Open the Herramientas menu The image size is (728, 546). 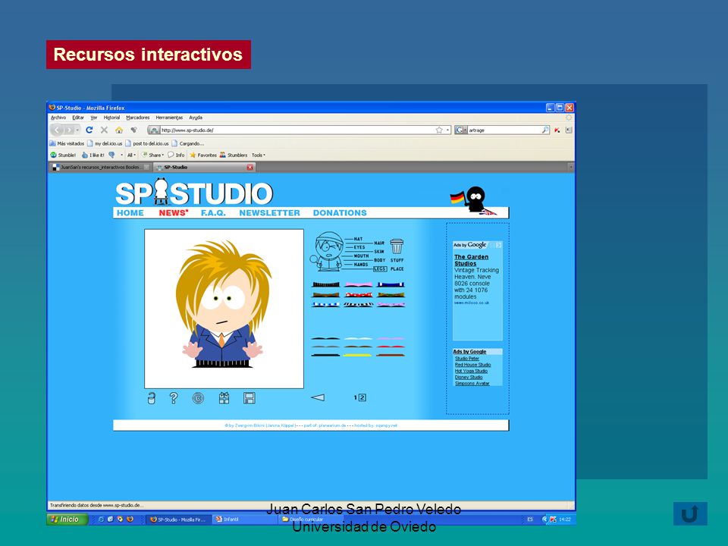click(169, 118)
